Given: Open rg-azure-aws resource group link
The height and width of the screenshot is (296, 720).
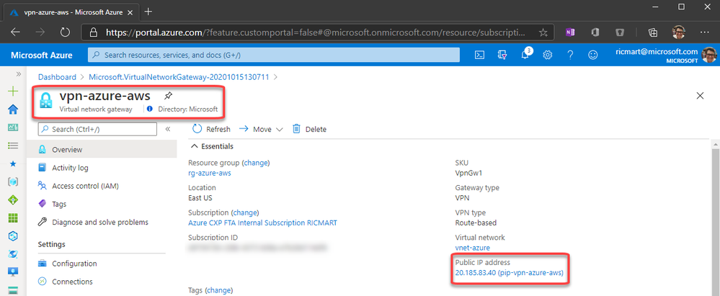Looking at the screenshot, I should click(x=210, y=173).
